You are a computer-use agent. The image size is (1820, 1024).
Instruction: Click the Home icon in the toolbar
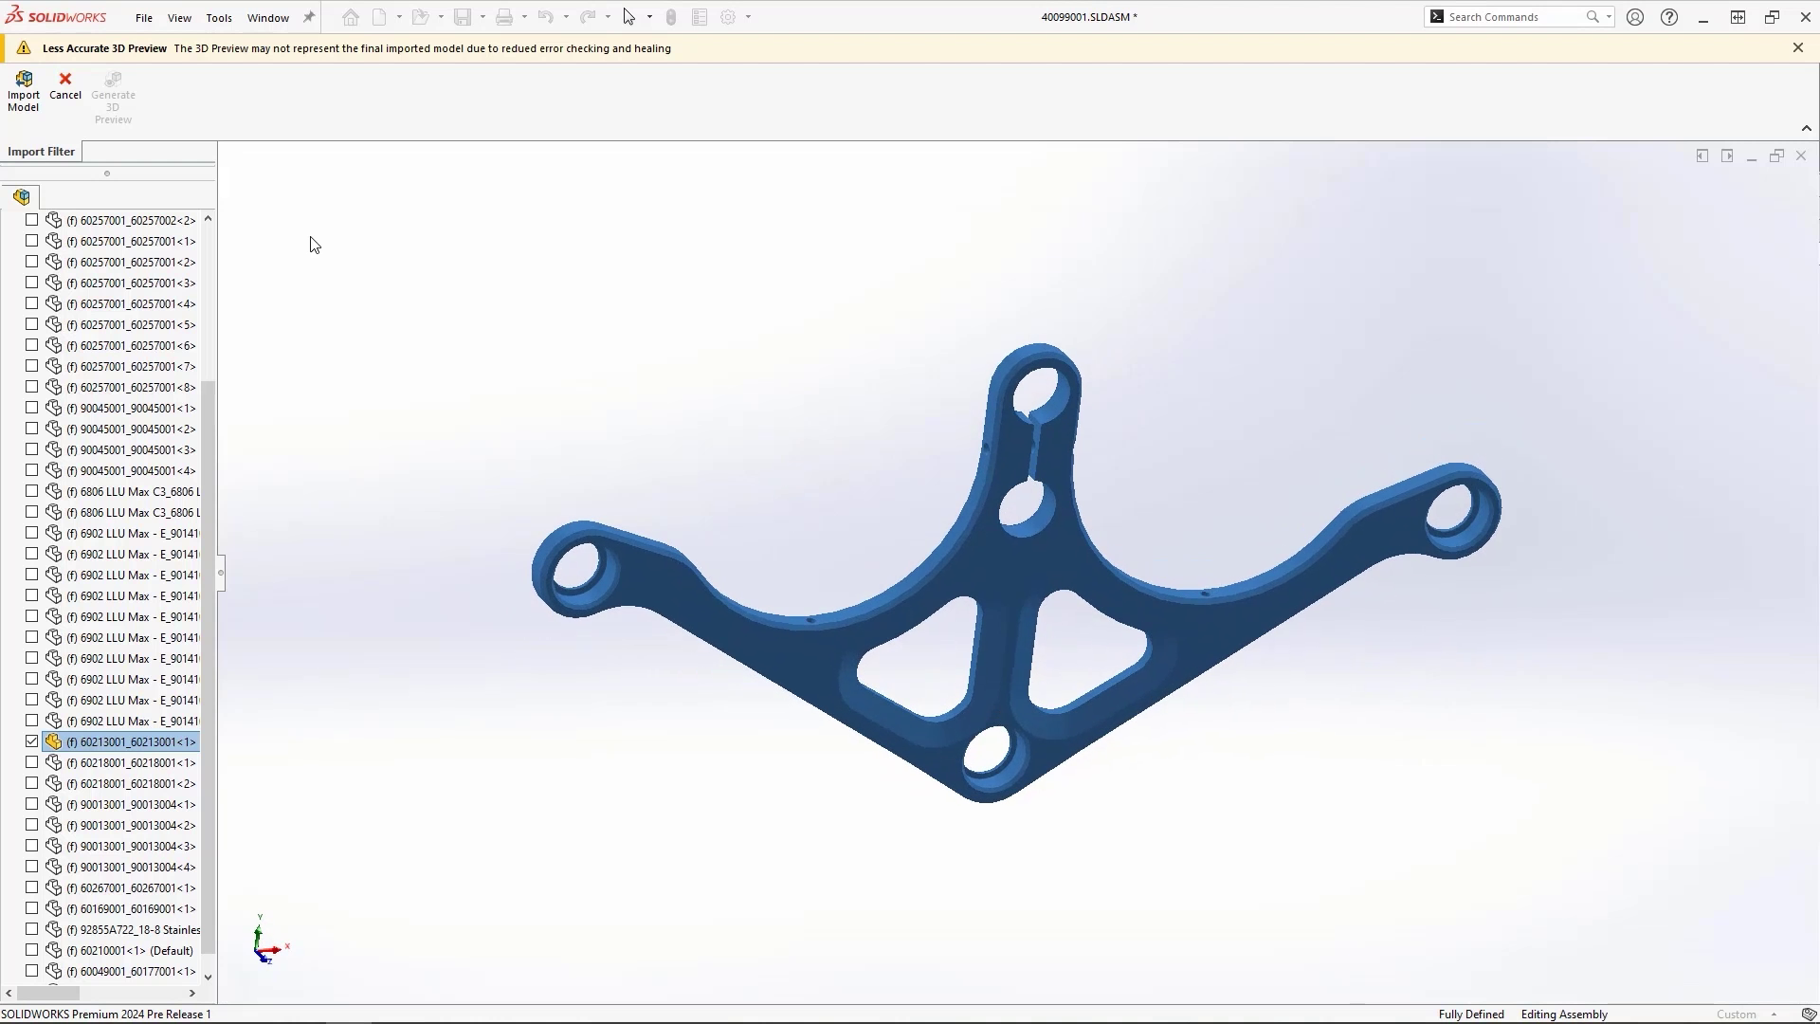click(x=350, y=16)
